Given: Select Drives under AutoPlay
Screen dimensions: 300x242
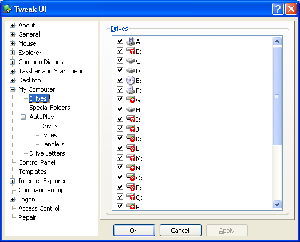Looking at the screenshot, I should (49, 126).
